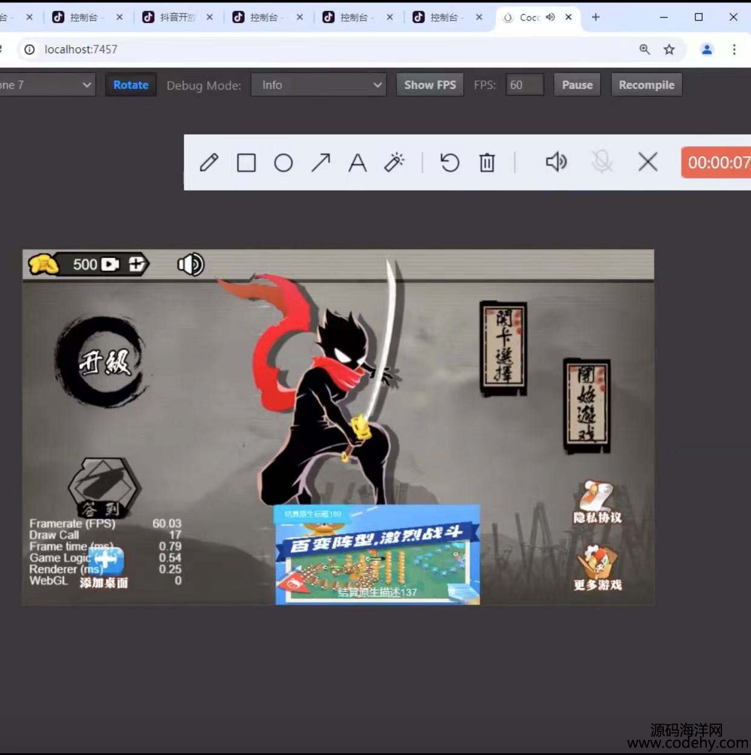The image size is (751, 755).
Task: Click the browser zoom magnifier icon
Action: pos(645,50)
